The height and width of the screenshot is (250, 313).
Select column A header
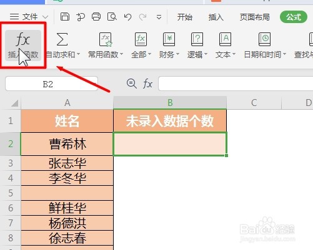[x=67, y=103]
